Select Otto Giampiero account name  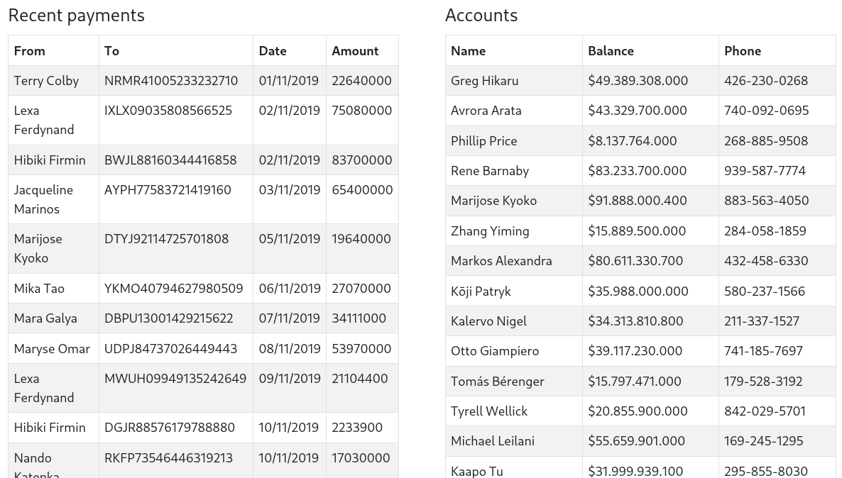coord(495,351)
